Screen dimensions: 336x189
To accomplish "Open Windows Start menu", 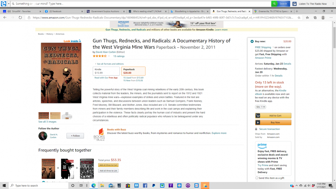I will (4, 186).
